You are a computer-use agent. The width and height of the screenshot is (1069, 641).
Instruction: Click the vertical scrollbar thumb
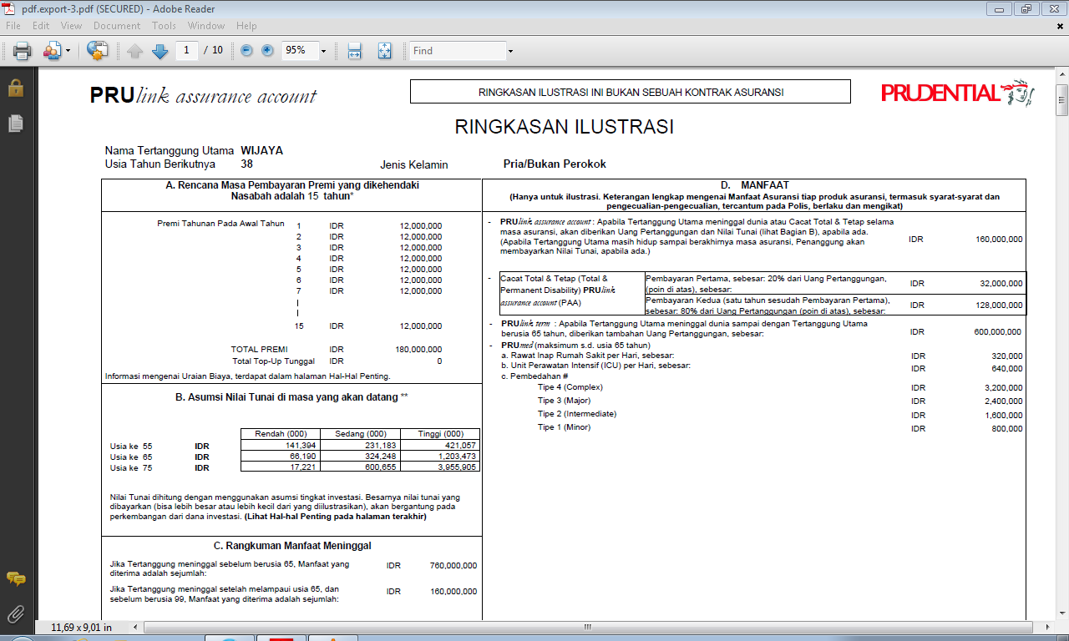tap(1062, 99)
